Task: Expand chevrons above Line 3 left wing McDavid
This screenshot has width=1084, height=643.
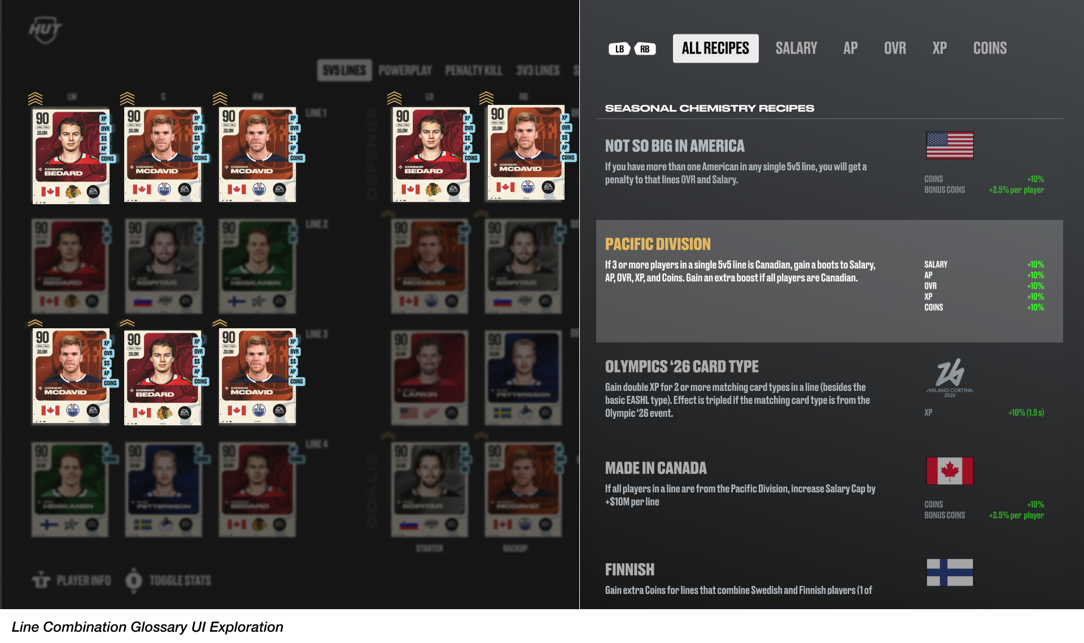Action: 35,323
